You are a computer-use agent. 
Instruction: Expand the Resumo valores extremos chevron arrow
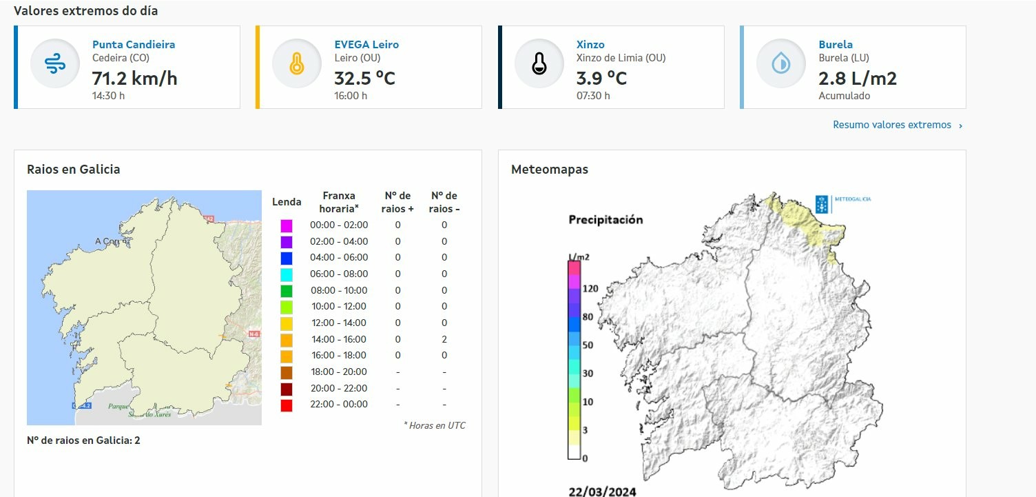961,125
